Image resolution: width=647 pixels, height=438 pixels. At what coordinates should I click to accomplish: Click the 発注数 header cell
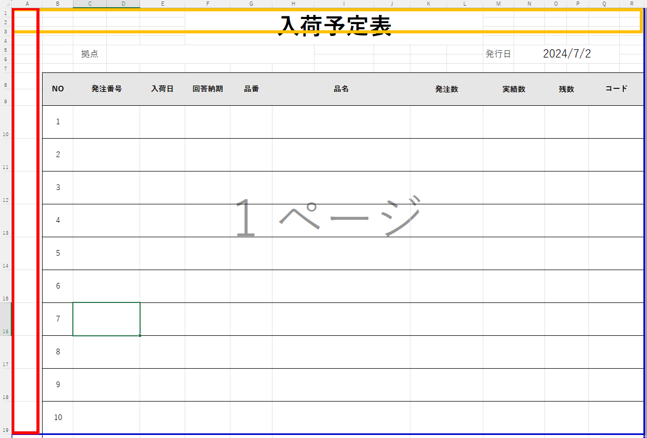coord(446,89)
